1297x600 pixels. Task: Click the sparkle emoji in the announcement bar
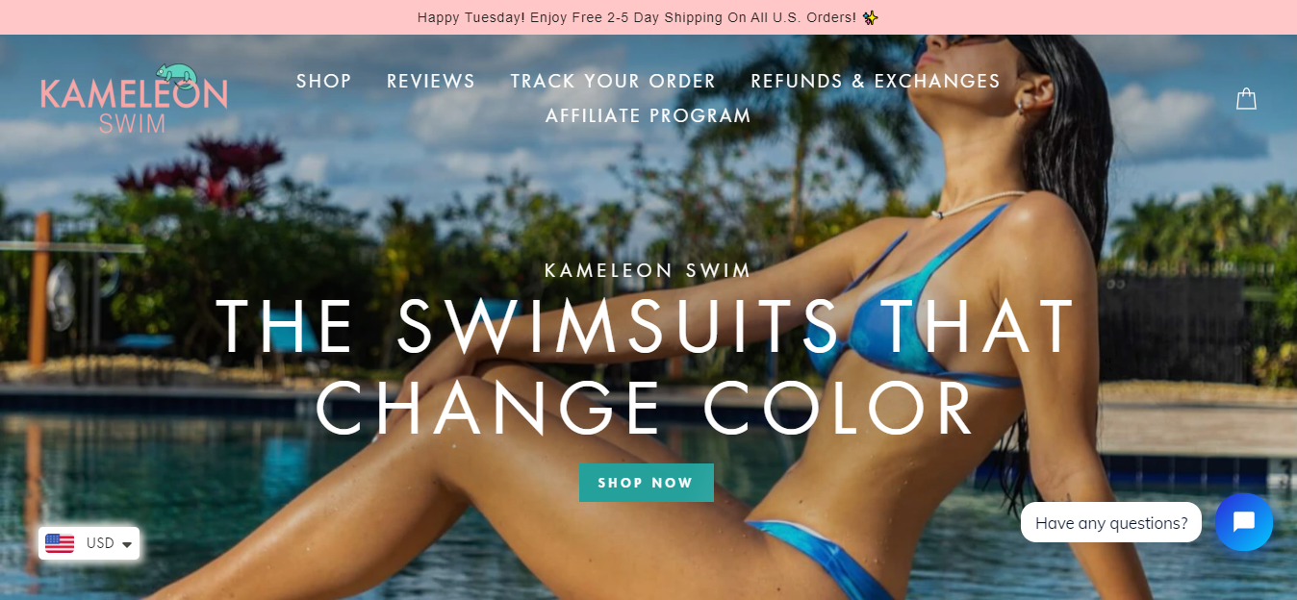click(871, 17)
